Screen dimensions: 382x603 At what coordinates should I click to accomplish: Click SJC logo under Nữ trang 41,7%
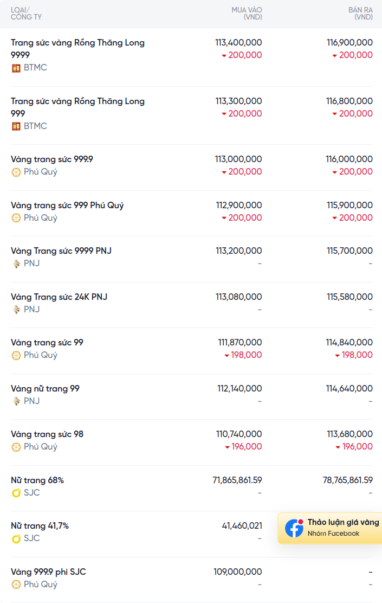tap(16, 539)
